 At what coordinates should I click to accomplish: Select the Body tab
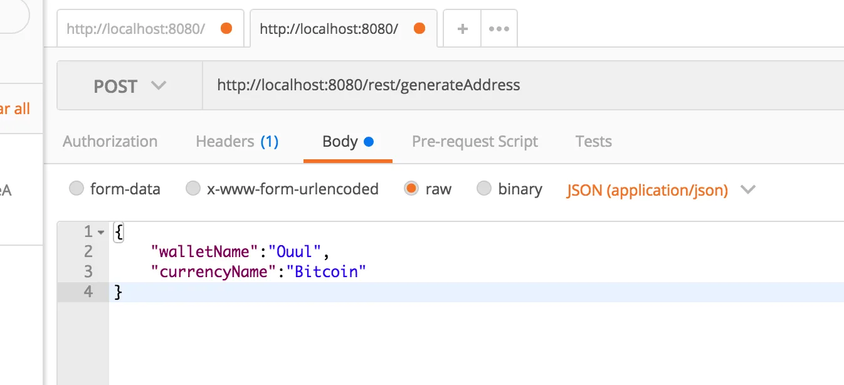[340, 142]
